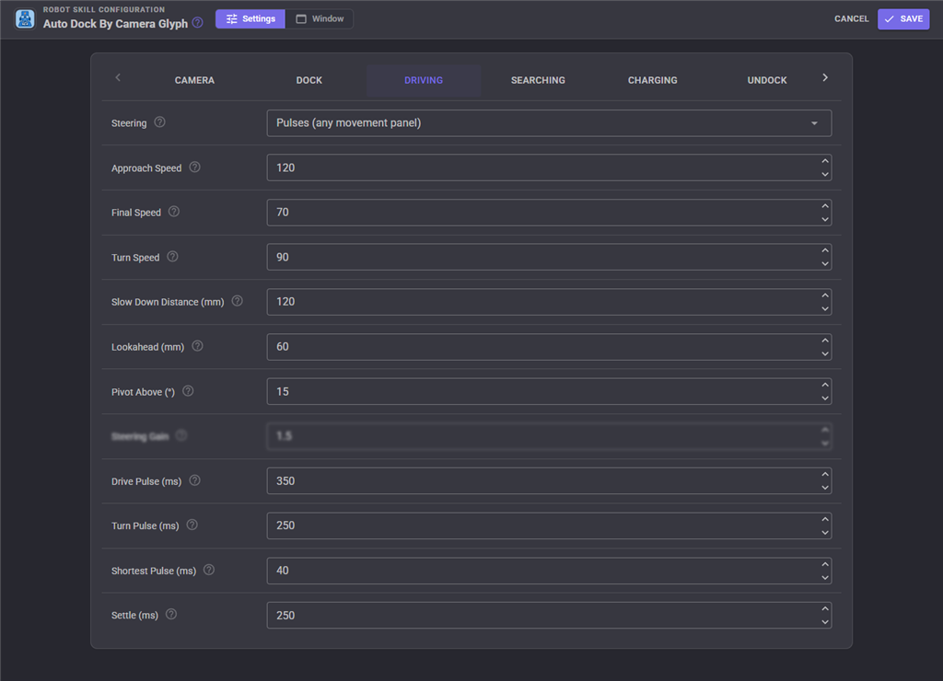Go to the Searching tab

pyautogui.click(x=538, y=81)
